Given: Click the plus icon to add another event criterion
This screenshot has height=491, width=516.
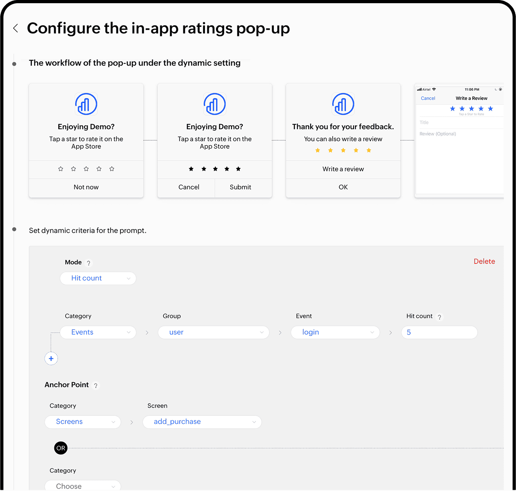Looking at the screenshot, I should click(x=51, y=358).
